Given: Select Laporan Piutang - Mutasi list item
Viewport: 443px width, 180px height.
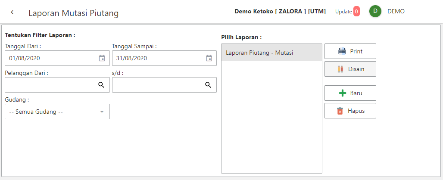Looking at the screenshot, I should 271,53.
